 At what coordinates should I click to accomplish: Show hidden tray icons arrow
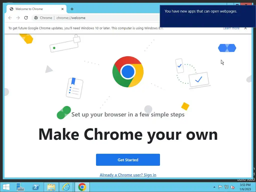214,187
